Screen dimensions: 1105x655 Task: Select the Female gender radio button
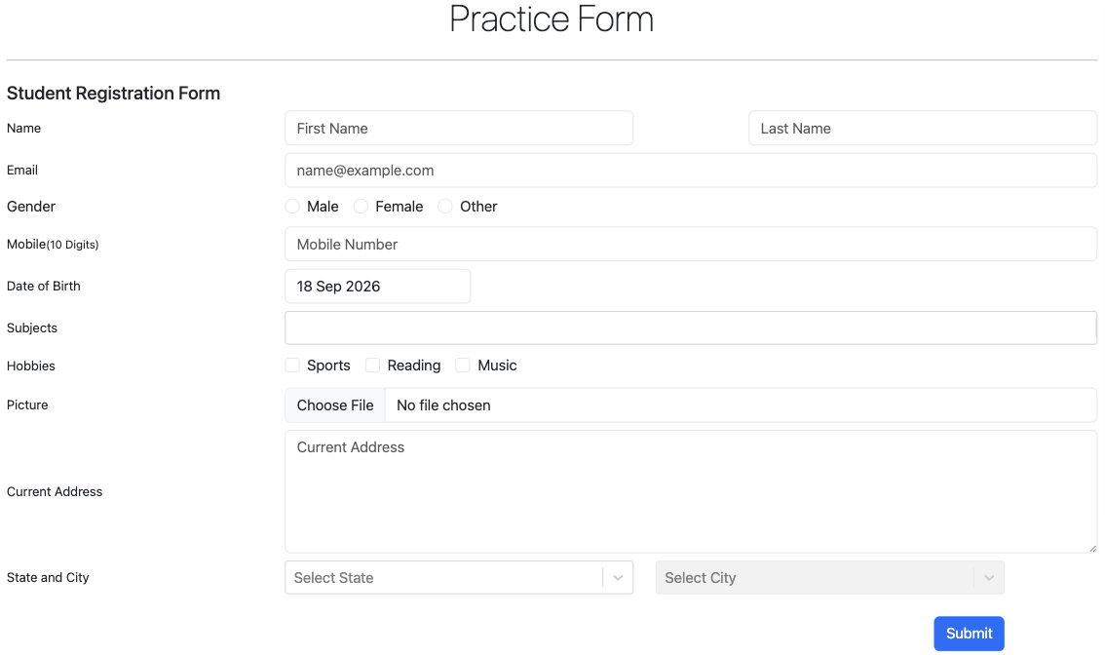(x=361, y=207)
